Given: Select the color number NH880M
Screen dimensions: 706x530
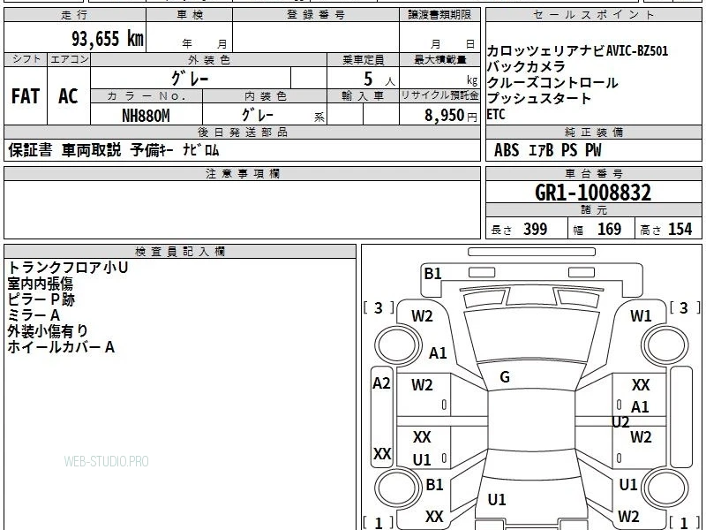Looking at the screenshot, I should tap(146, 116).
